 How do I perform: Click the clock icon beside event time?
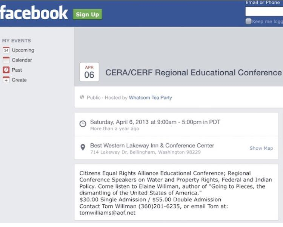pos(83,124)
